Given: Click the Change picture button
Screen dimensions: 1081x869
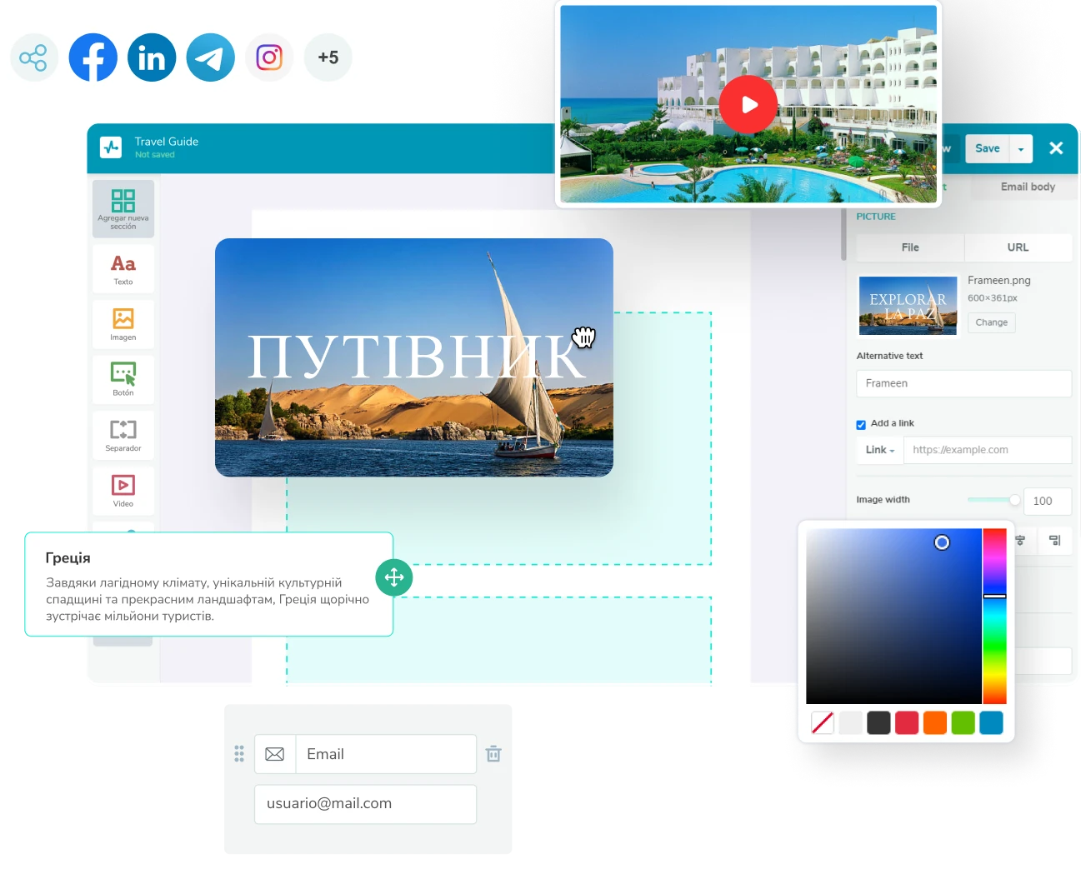Looking at the screenshot, I should [x=991, y=322].
